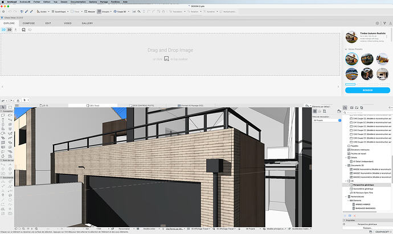Switch view mode to 3D

coord(10,28)
